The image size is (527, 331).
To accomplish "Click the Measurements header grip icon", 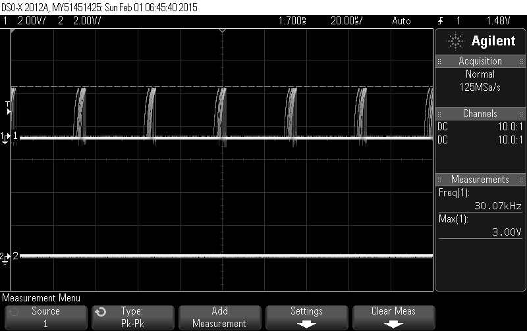I will pyautogui.click(x=439, y=180).
